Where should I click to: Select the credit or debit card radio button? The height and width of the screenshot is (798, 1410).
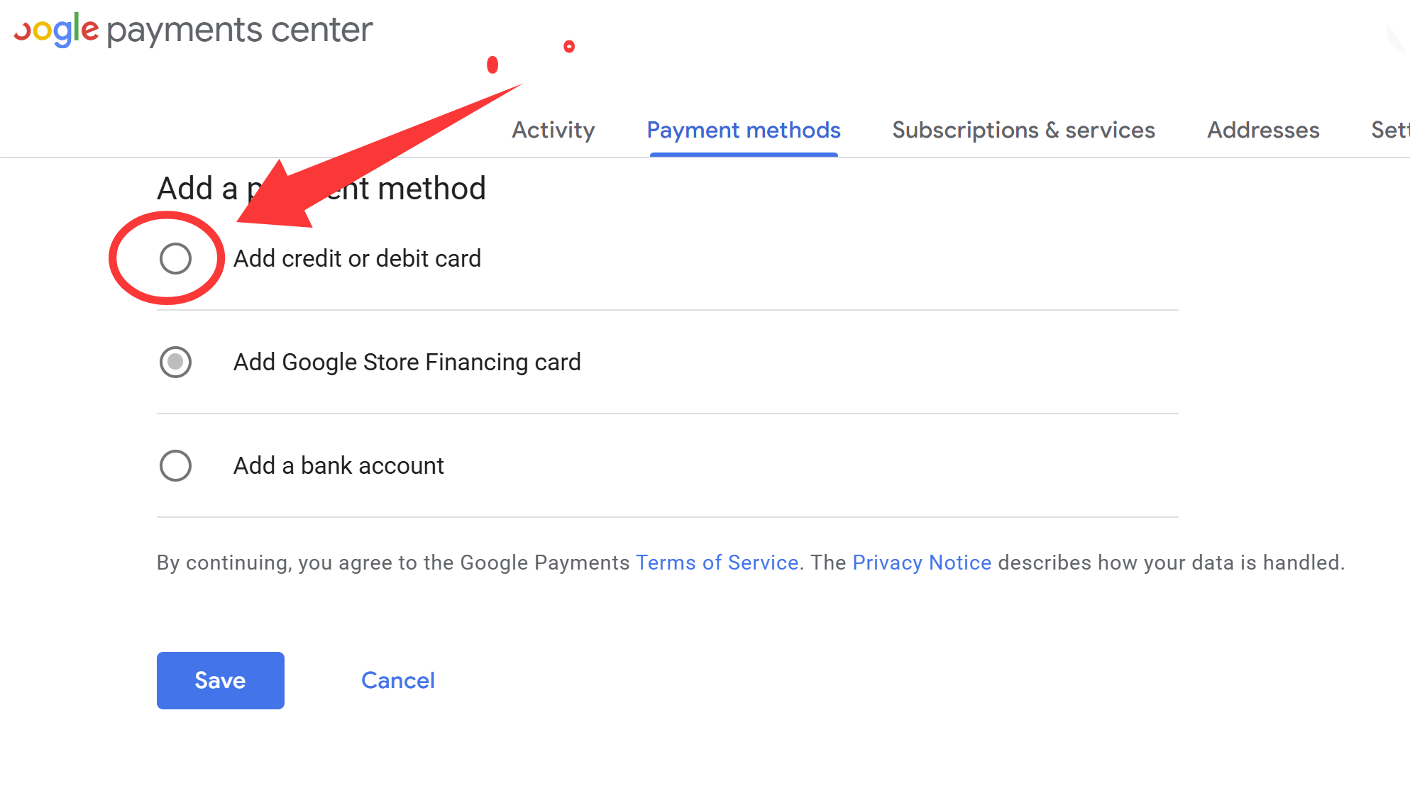(175, 258)
